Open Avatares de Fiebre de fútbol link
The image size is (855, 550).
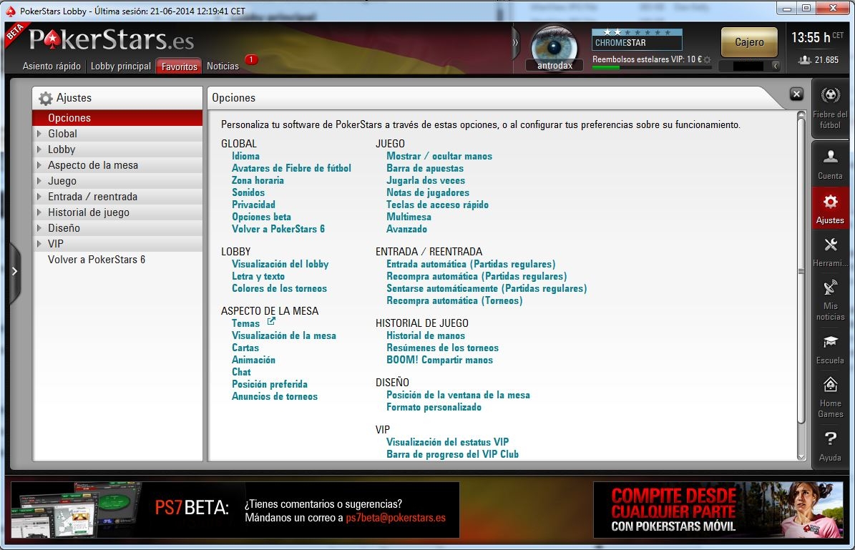pyautogui.click(x=291, y=168)
